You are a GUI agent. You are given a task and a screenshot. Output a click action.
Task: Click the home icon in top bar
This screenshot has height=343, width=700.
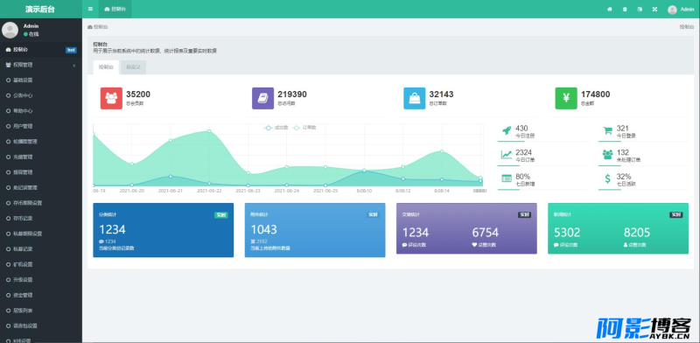click(x=609, y=9)
